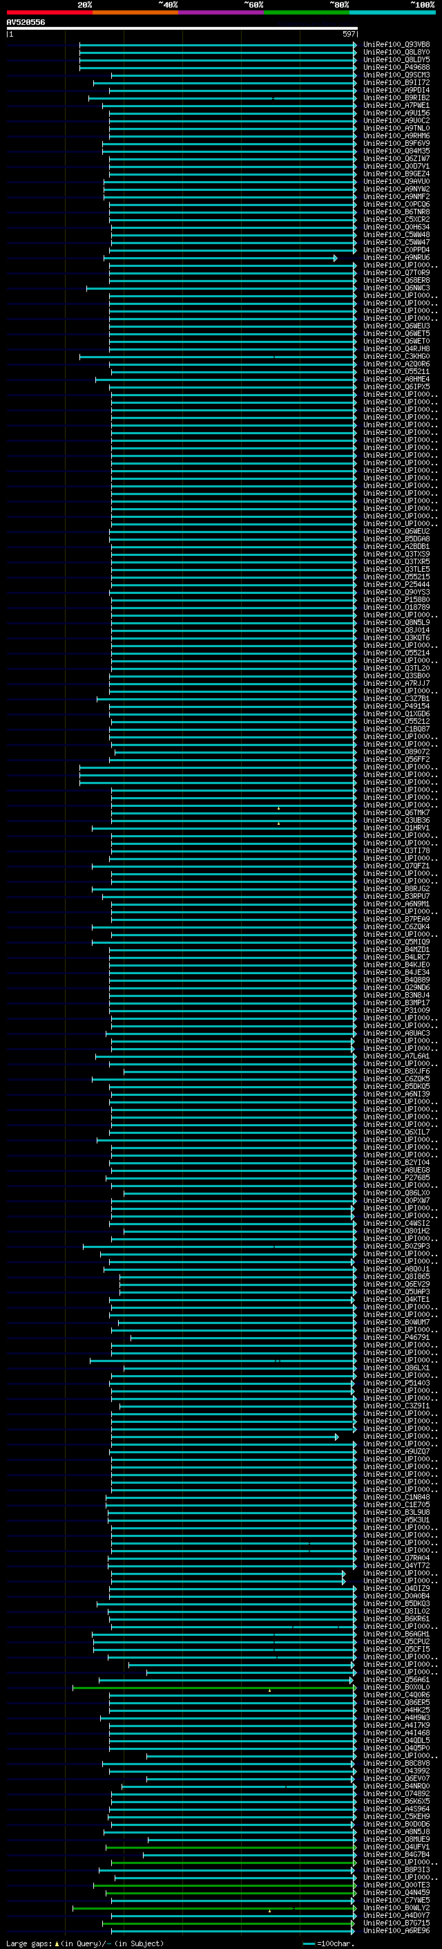This screenshot has height=1949, width=442.
Task: Select hit label UniRef100_C1N848
Action: (396, 1497)
